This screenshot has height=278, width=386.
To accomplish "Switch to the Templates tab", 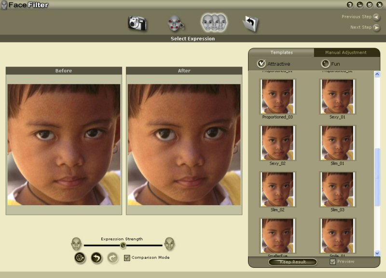I will [x=281, y=52].
